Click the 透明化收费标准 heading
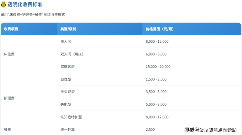Viewport: 242px width, 135px height. (x=25, y=5)
